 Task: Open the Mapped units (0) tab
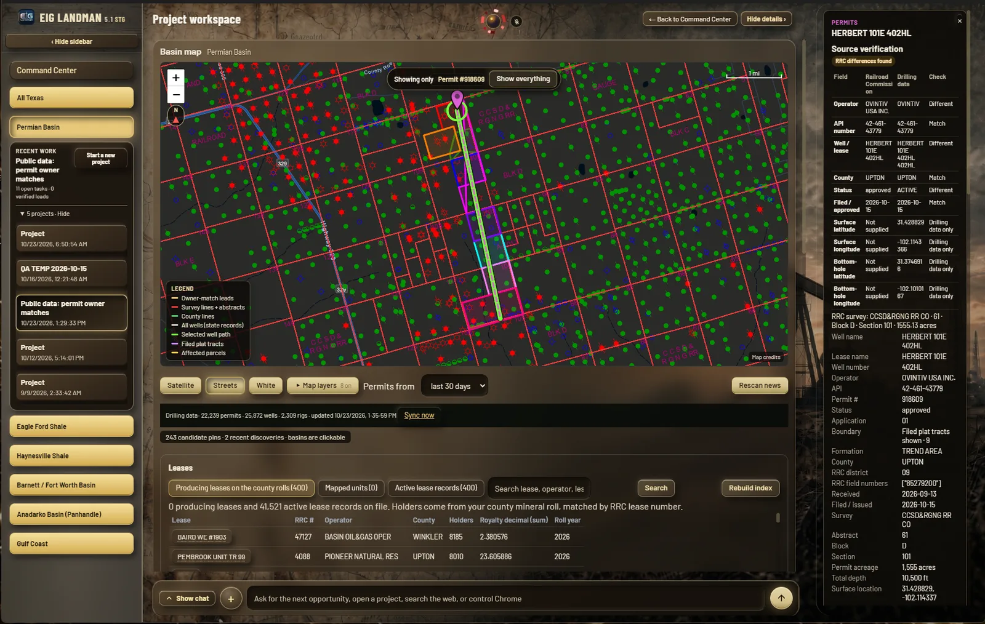351,488
